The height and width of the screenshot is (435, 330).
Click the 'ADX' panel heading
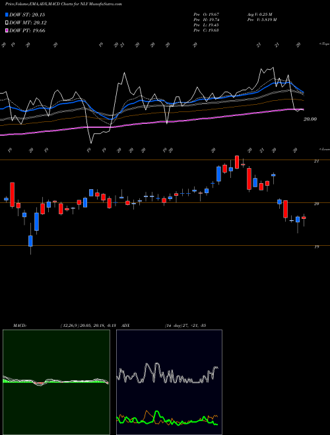pos(125,326)
